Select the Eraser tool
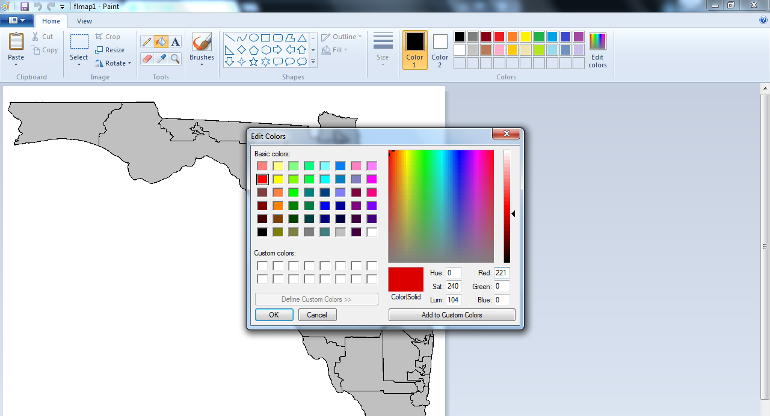The width and height of the screenshot is (770, 416). click(x=146, y=58)
